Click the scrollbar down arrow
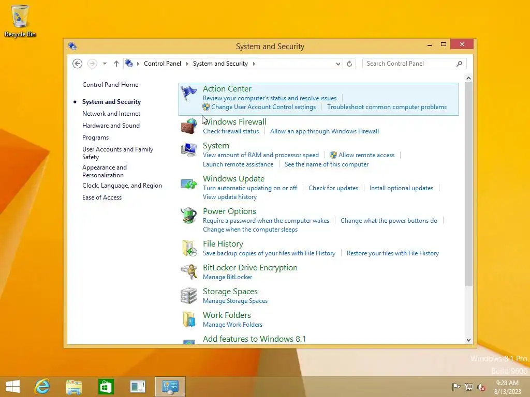 click(x=468, y=340)
